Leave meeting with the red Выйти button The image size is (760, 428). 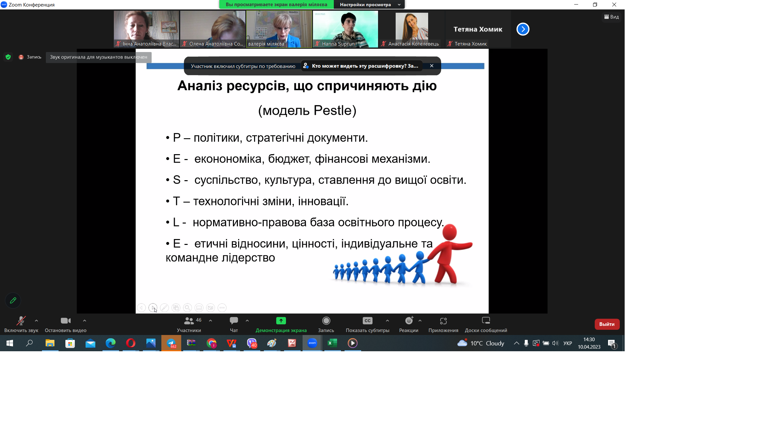[607, 324]
